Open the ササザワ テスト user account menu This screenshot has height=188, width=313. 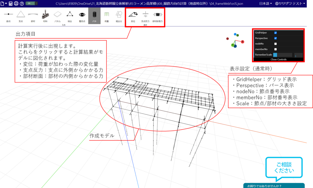[x=290, y=4]
